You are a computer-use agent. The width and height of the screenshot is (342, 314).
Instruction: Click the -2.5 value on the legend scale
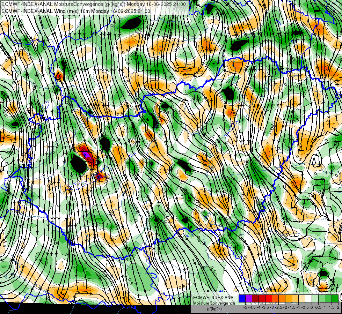pos(278,307)
